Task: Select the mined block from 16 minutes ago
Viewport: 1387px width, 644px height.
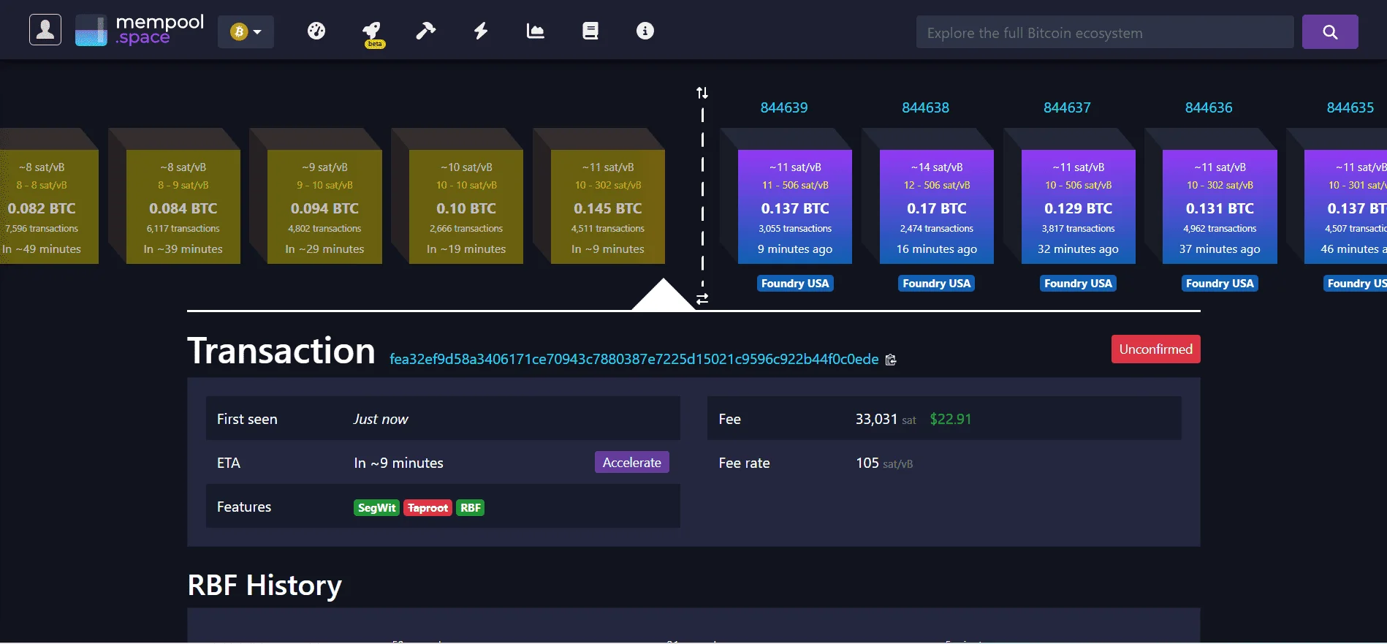Action: pyautogui.click(x=937, y=207)
